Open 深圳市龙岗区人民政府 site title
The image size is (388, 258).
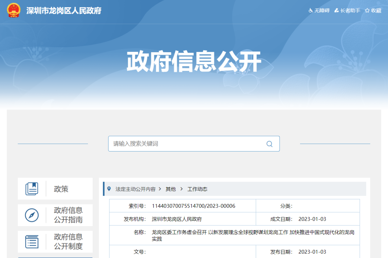pyautogui.click(x=64, y=11)
